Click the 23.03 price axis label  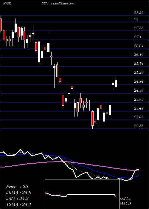(139, 117)
